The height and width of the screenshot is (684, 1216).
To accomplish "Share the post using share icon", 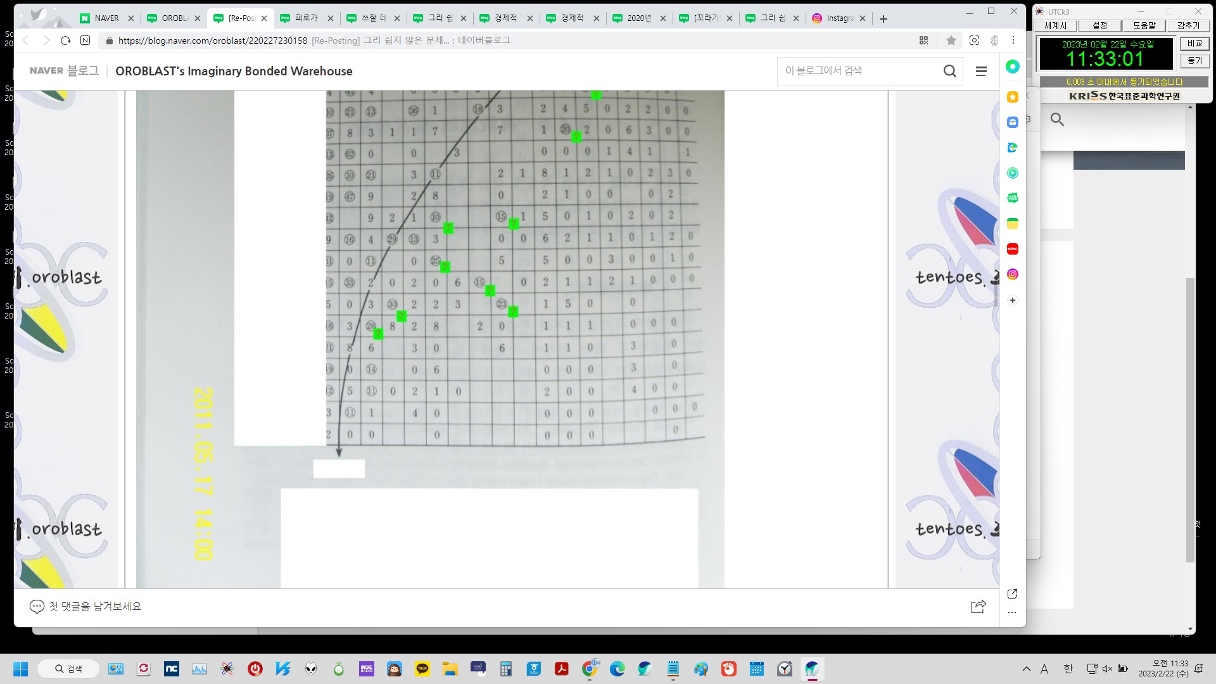I will click(x=978, y=606).
